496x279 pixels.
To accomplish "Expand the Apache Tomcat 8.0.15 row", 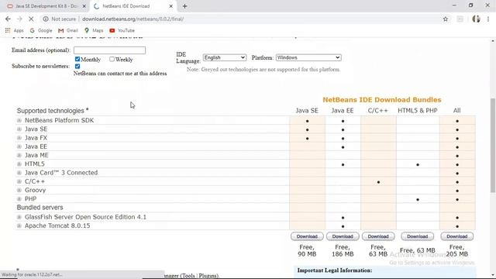I will pos(19,226).
